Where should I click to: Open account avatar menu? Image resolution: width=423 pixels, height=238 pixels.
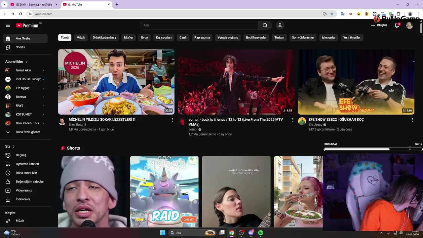pyautogui.click(x=409, y=25)
